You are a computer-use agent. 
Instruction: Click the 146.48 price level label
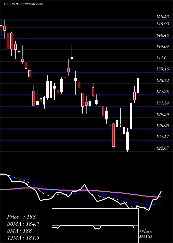click(x=162, y=35)
